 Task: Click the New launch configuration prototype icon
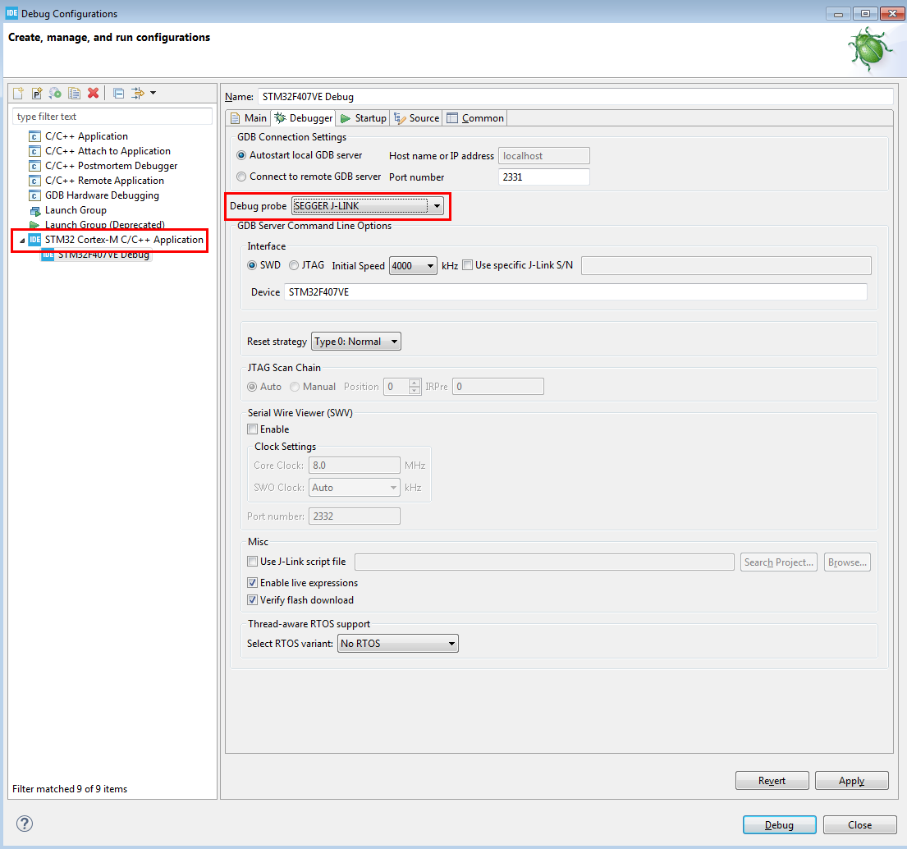point(37,93)
